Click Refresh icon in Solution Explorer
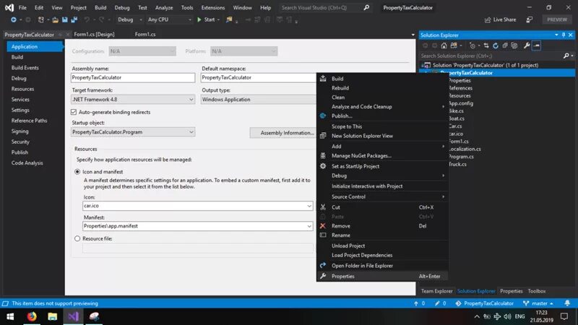 pyautogui.click(x=496, y=45)
